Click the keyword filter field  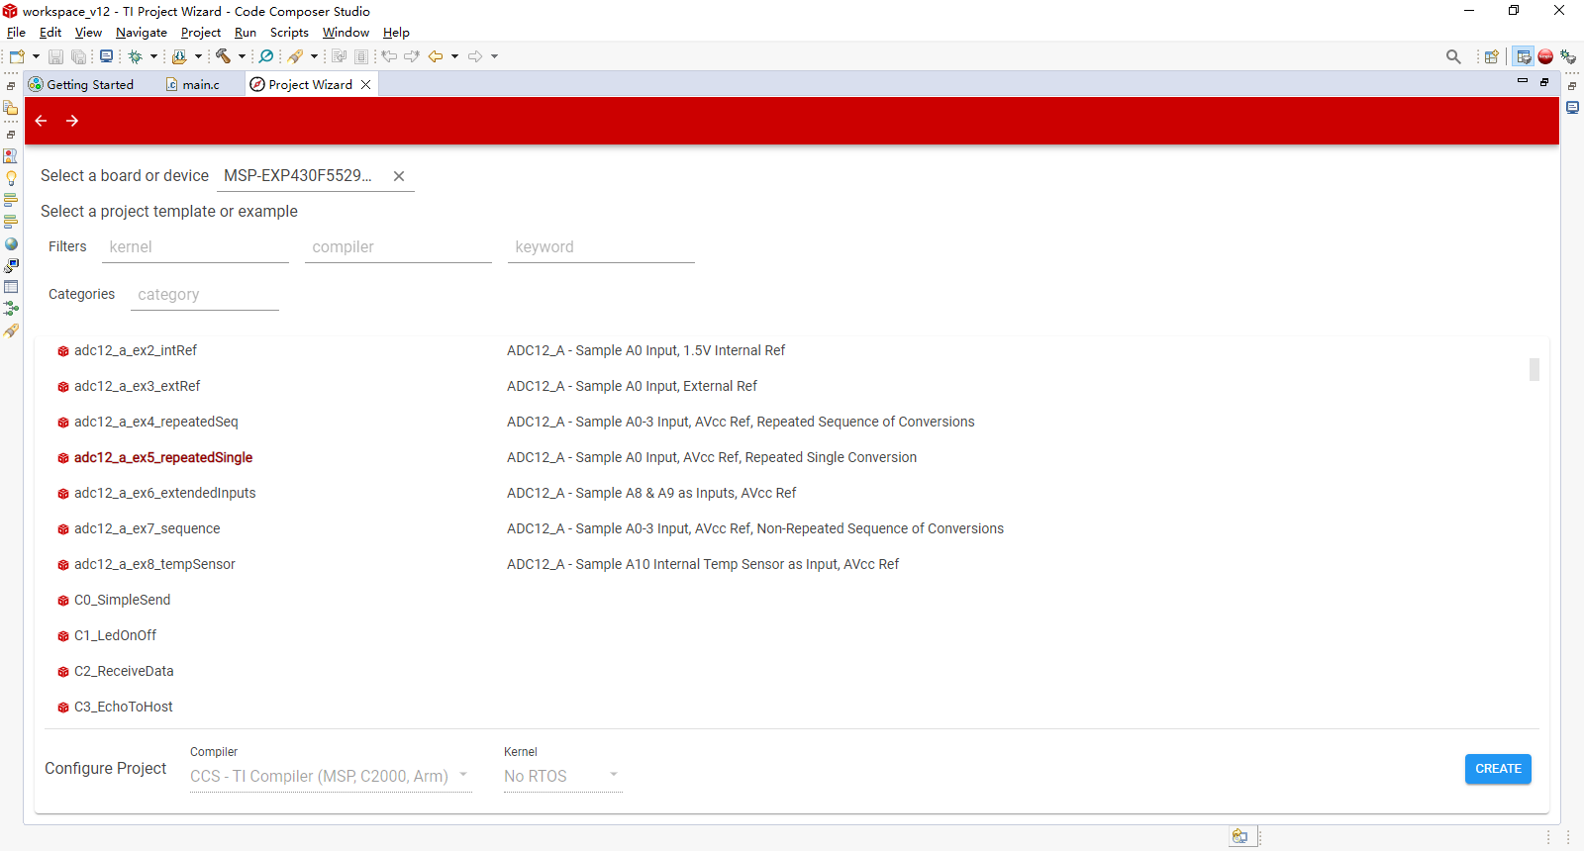click(x=601, y=247)
